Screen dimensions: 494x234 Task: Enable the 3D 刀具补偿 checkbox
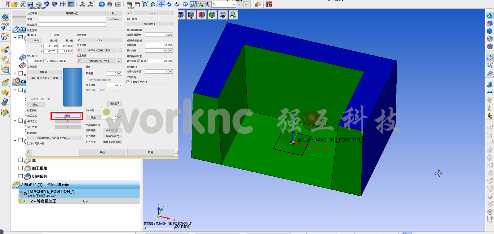pyautogui.click(x=29, y=144)
